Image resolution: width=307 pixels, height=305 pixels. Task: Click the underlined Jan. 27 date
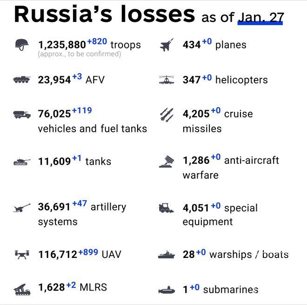click(260, 18)
